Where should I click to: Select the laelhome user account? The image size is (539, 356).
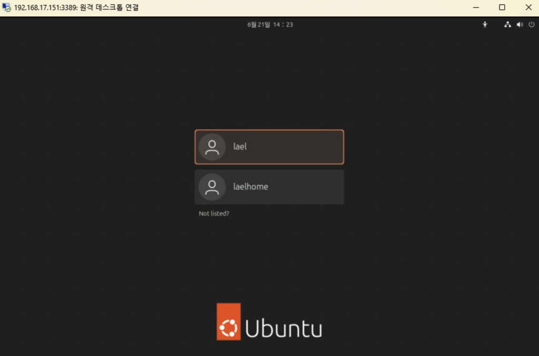(x=269, y=187)
